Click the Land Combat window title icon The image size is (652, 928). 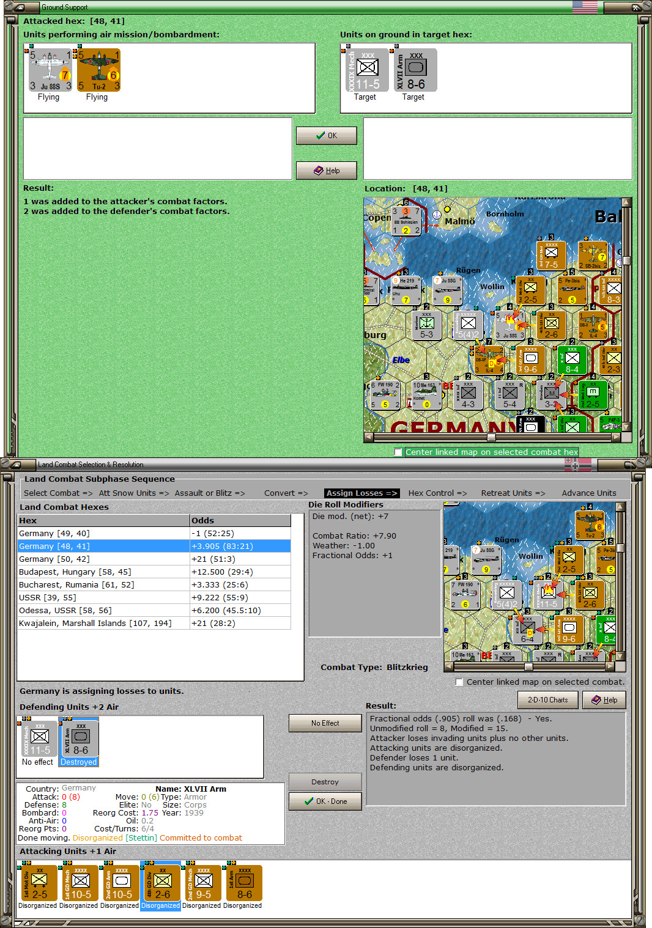(x=16, y=465)
